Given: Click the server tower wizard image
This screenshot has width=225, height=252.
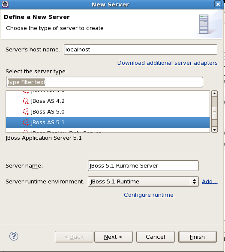Looking at the screenshot, I should [x=204, y=24].
